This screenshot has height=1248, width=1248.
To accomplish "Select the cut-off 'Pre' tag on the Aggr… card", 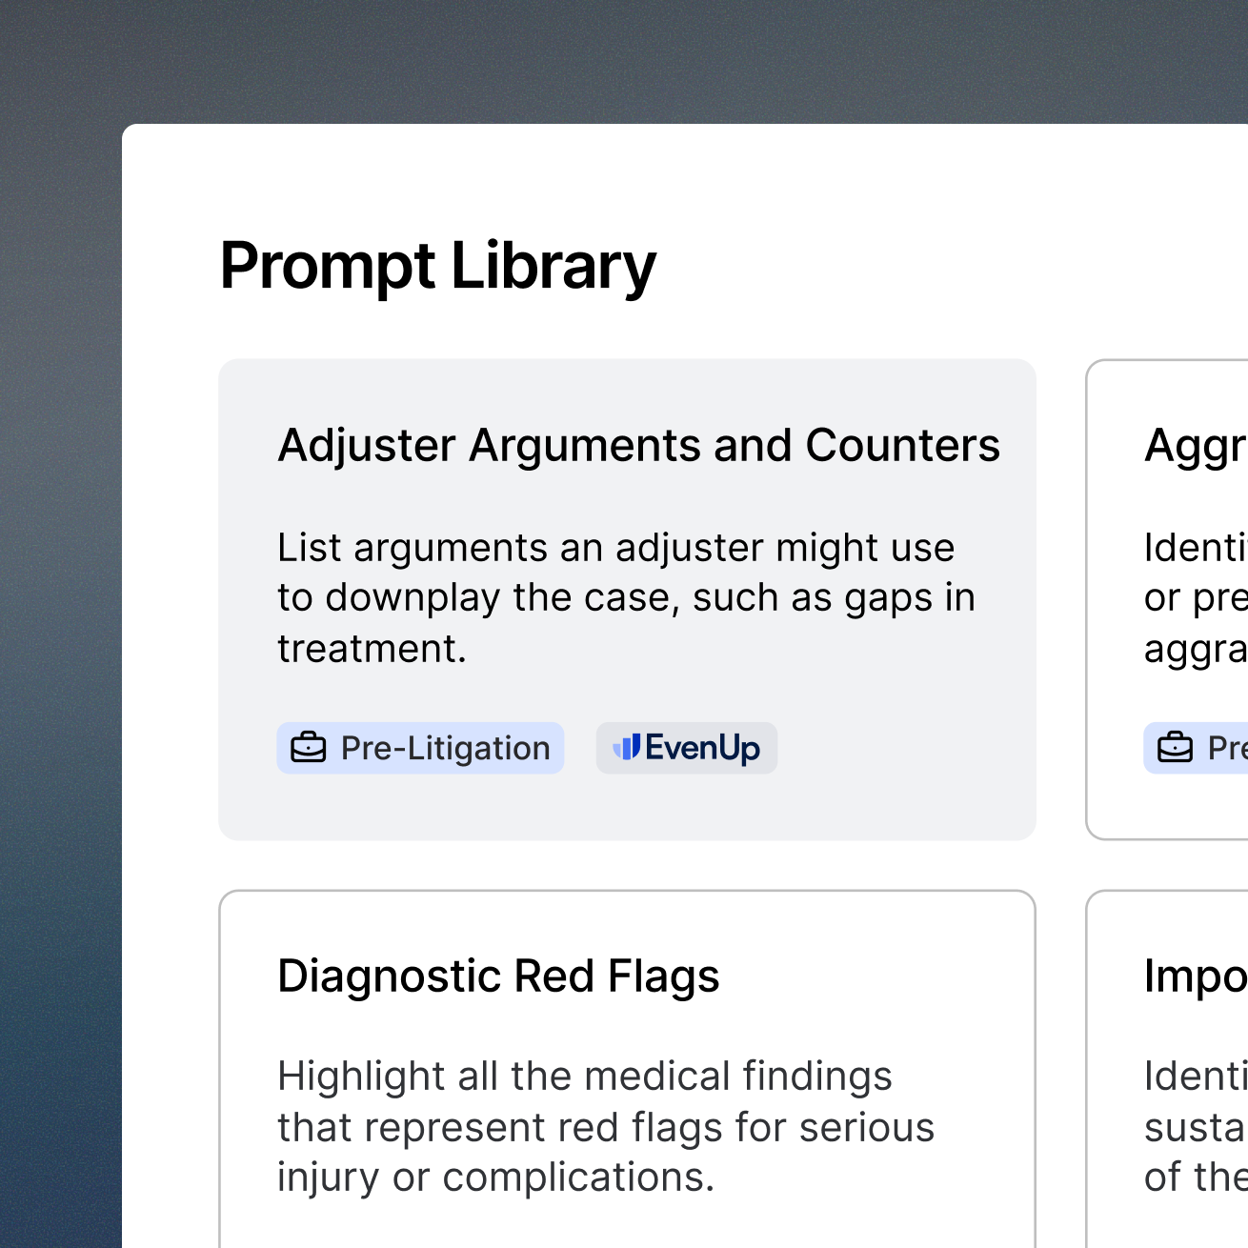I will 1226,748.
